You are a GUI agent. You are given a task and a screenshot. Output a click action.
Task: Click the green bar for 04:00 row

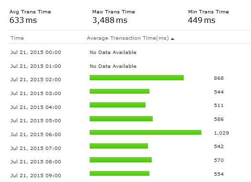pos(117,105)
